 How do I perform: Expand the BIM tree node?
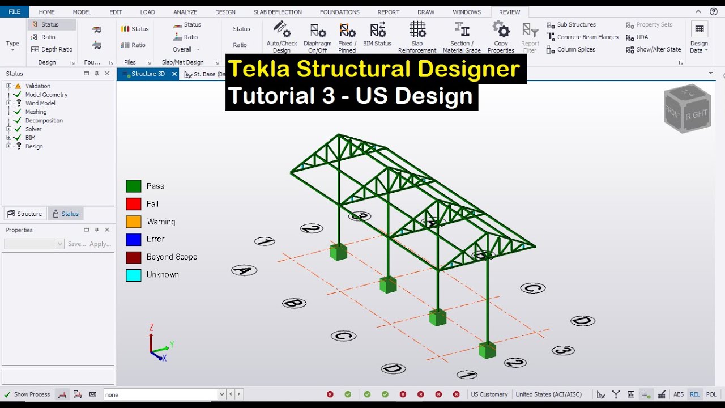click(9, 138)
